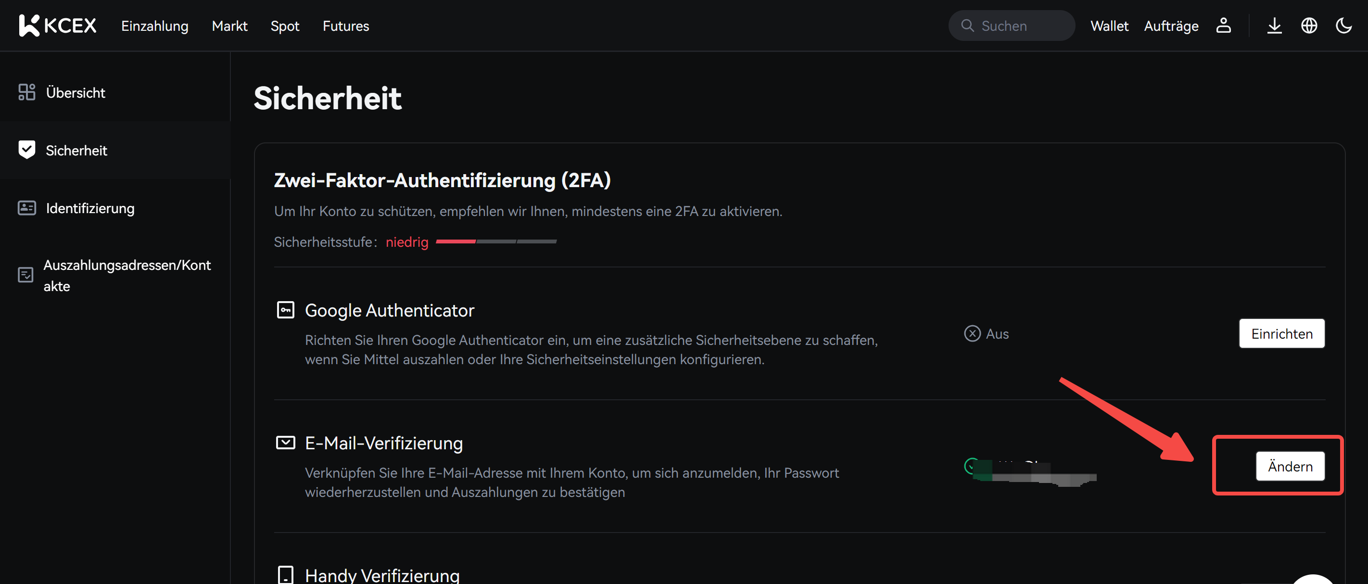Click the E-Mail-Verifizierung envelope icon
This screenshot has height=584, width=1368.
coord(286,443)
